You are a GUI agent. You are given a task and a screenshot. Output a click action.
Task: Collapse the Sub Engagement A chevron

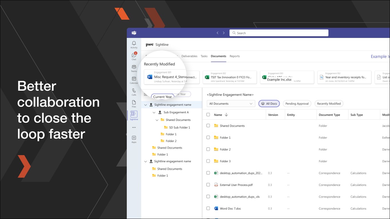click(154, 113)
